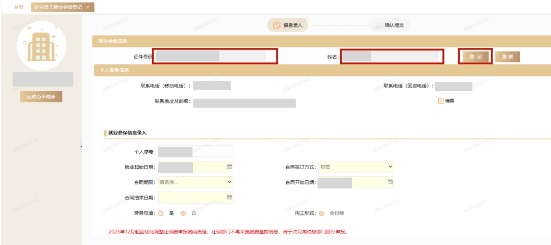Click the 联系电话（移动电话） label
Image resolution: width=551 pixels, height=245 pixels.
coord(165,86)
